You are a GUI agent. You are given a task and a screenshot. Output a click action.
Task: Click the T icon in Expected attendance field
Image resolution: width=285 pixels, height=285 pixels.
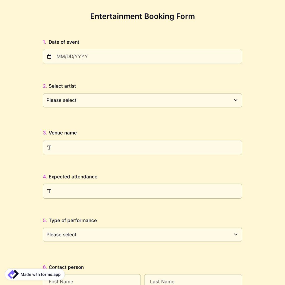(49, 191)
